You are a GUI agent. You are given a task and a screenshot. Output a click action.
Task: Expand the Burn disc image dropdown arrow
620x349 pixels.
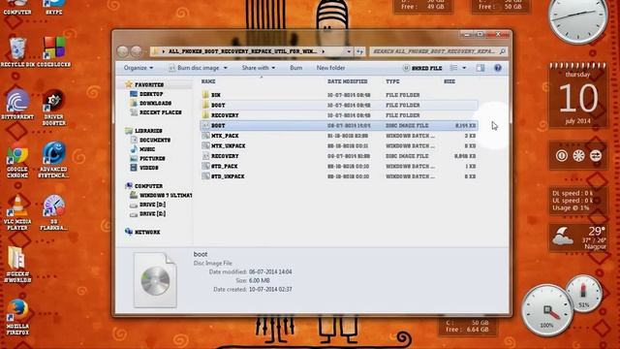click(x=226, y=68)
